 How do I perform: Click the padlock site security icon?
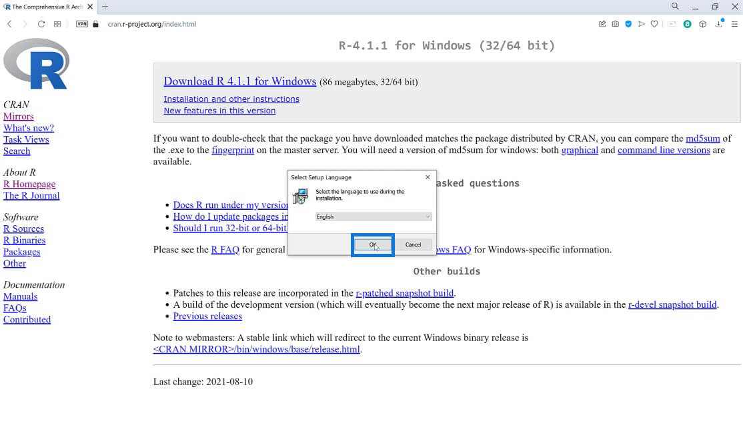tap(96, 24)
